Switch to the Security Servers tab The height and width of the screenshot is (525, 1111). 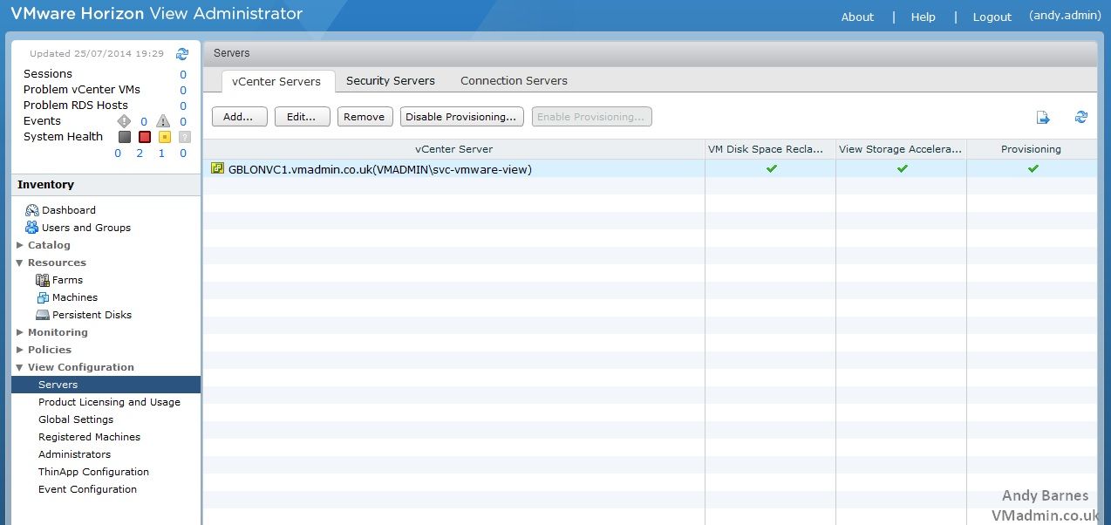[391, 81]
